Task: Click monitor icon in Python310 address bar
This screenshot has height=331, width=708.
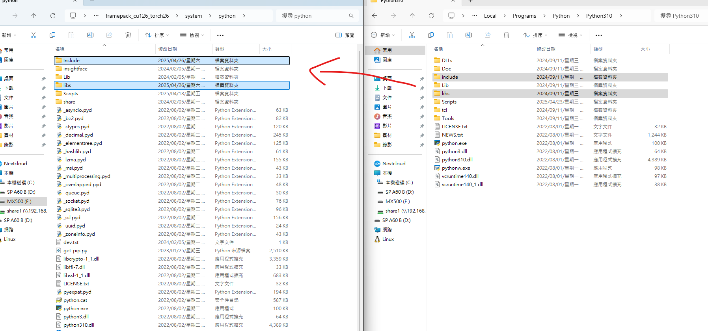Action: 451,16
